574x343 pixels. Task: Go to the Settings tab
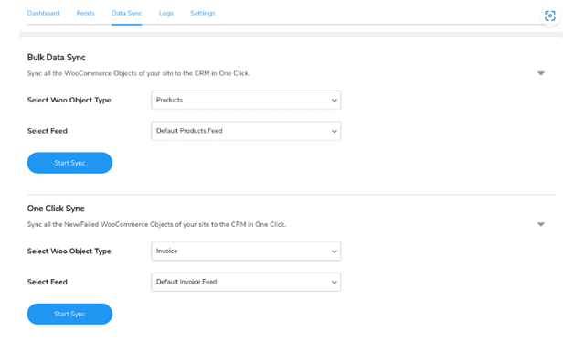(x=202, y=13)
